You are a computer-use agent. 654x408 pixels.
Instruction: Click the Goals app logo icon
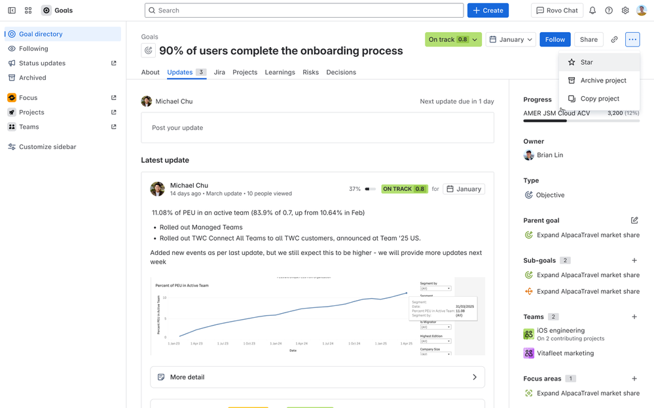pos(46,10)
